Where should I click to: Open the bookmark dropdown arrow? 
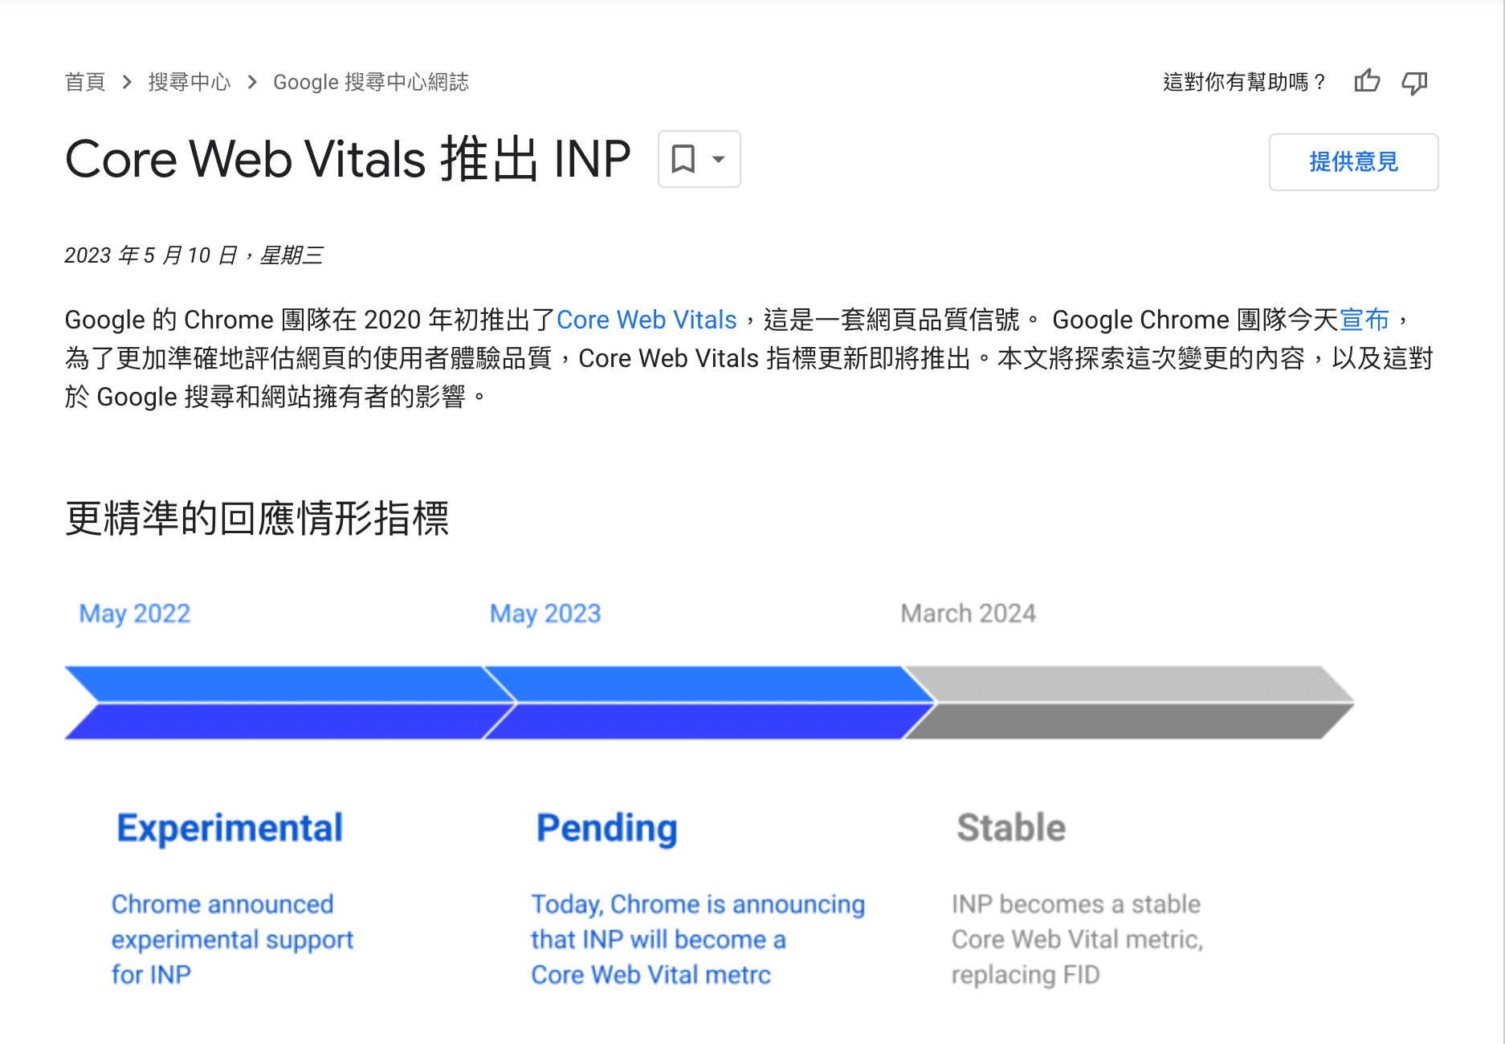719,159
